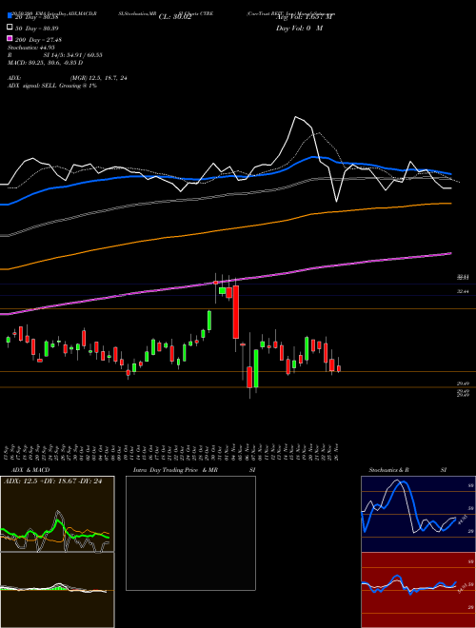This screenshot has width=476, height=628.
Task: Click the blue 20 Day EMA legend swatch
Action: [10, 16]
